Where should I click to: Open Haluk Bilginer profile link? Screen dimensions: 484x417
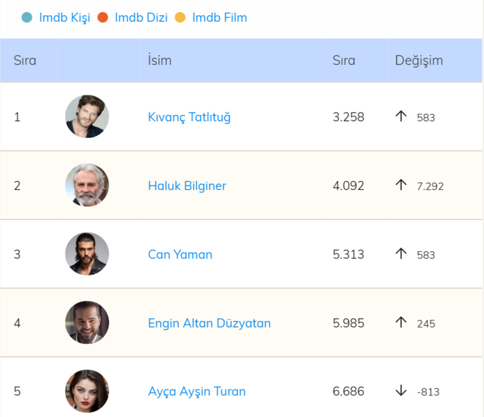coord(187,186)
